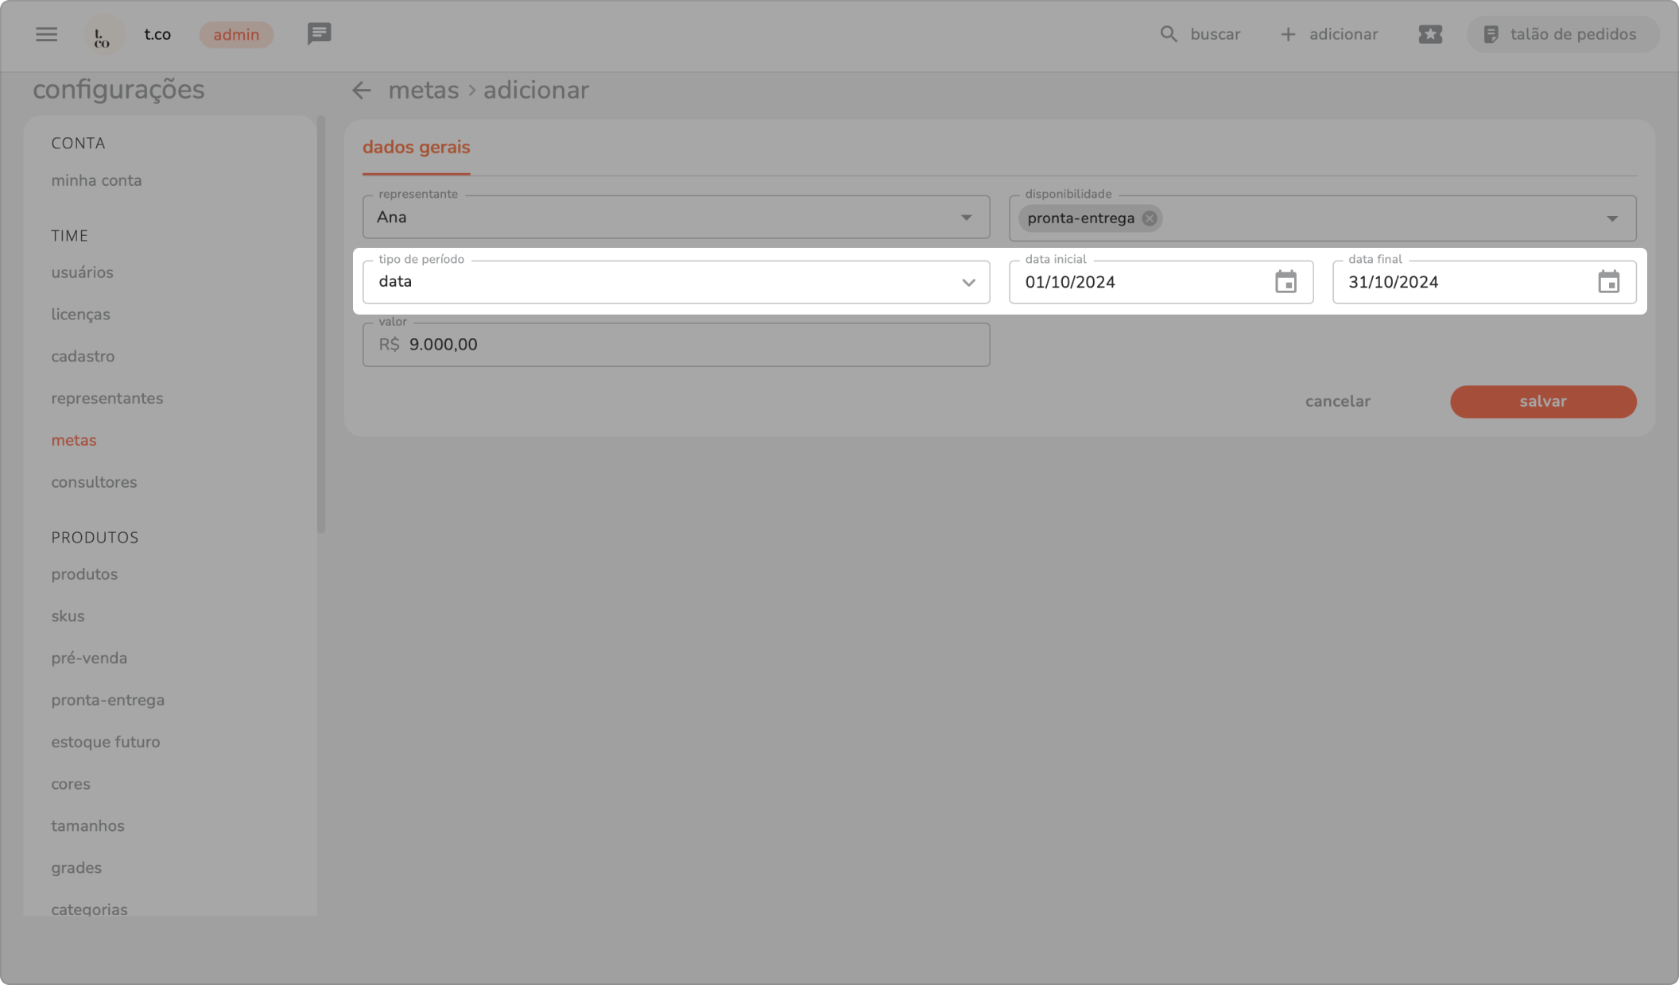Open calendar for data final
The image size is (1679, 985).
1608,282
